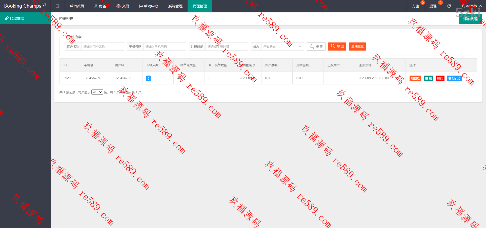Click the red 删除 button for row 2929
Image resolution: width=486 pixels, height=228 pixels.
tap(440, 79)
